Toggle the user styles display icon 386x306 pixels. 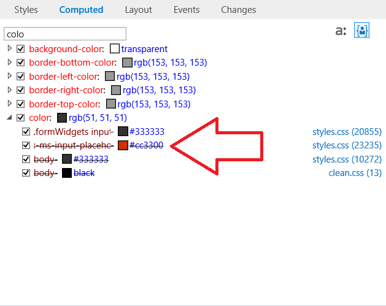361,30
